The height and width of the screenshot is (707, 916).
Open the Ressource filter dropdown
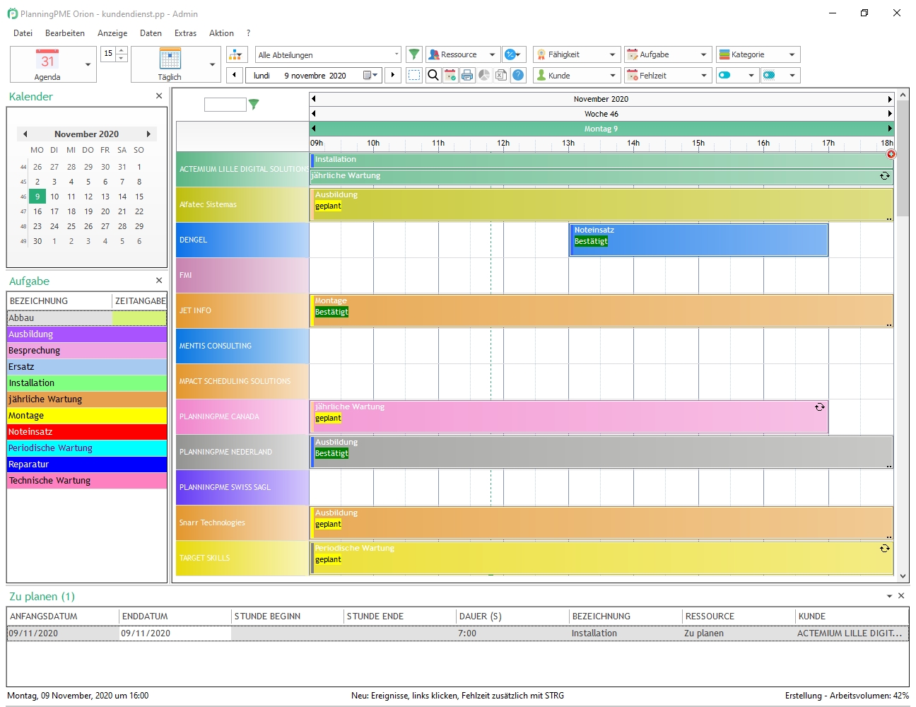[x=492, y=54]
